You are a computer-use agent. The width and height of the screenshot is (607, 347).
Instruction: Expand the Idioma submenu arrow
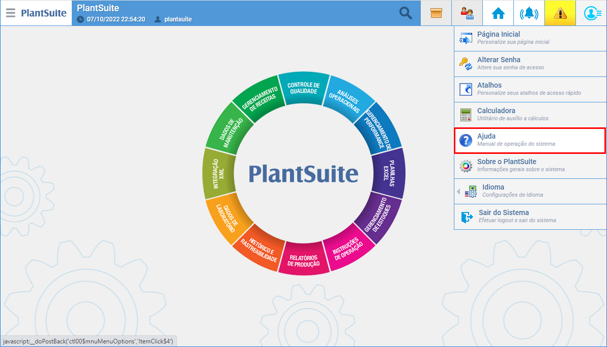tap(458, 192)
